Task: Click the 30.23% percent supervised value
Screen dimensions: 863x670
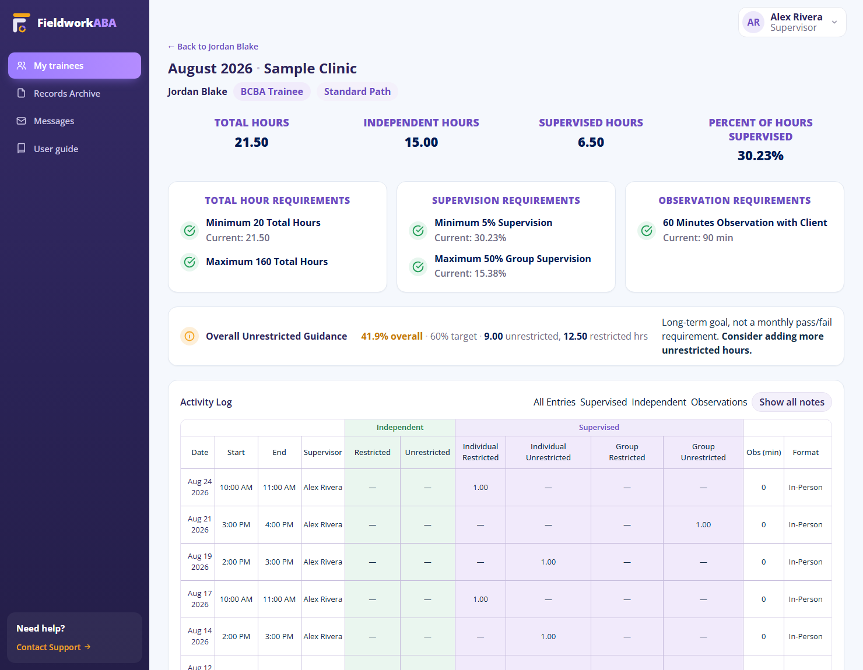Action: [x=760, y=156]
